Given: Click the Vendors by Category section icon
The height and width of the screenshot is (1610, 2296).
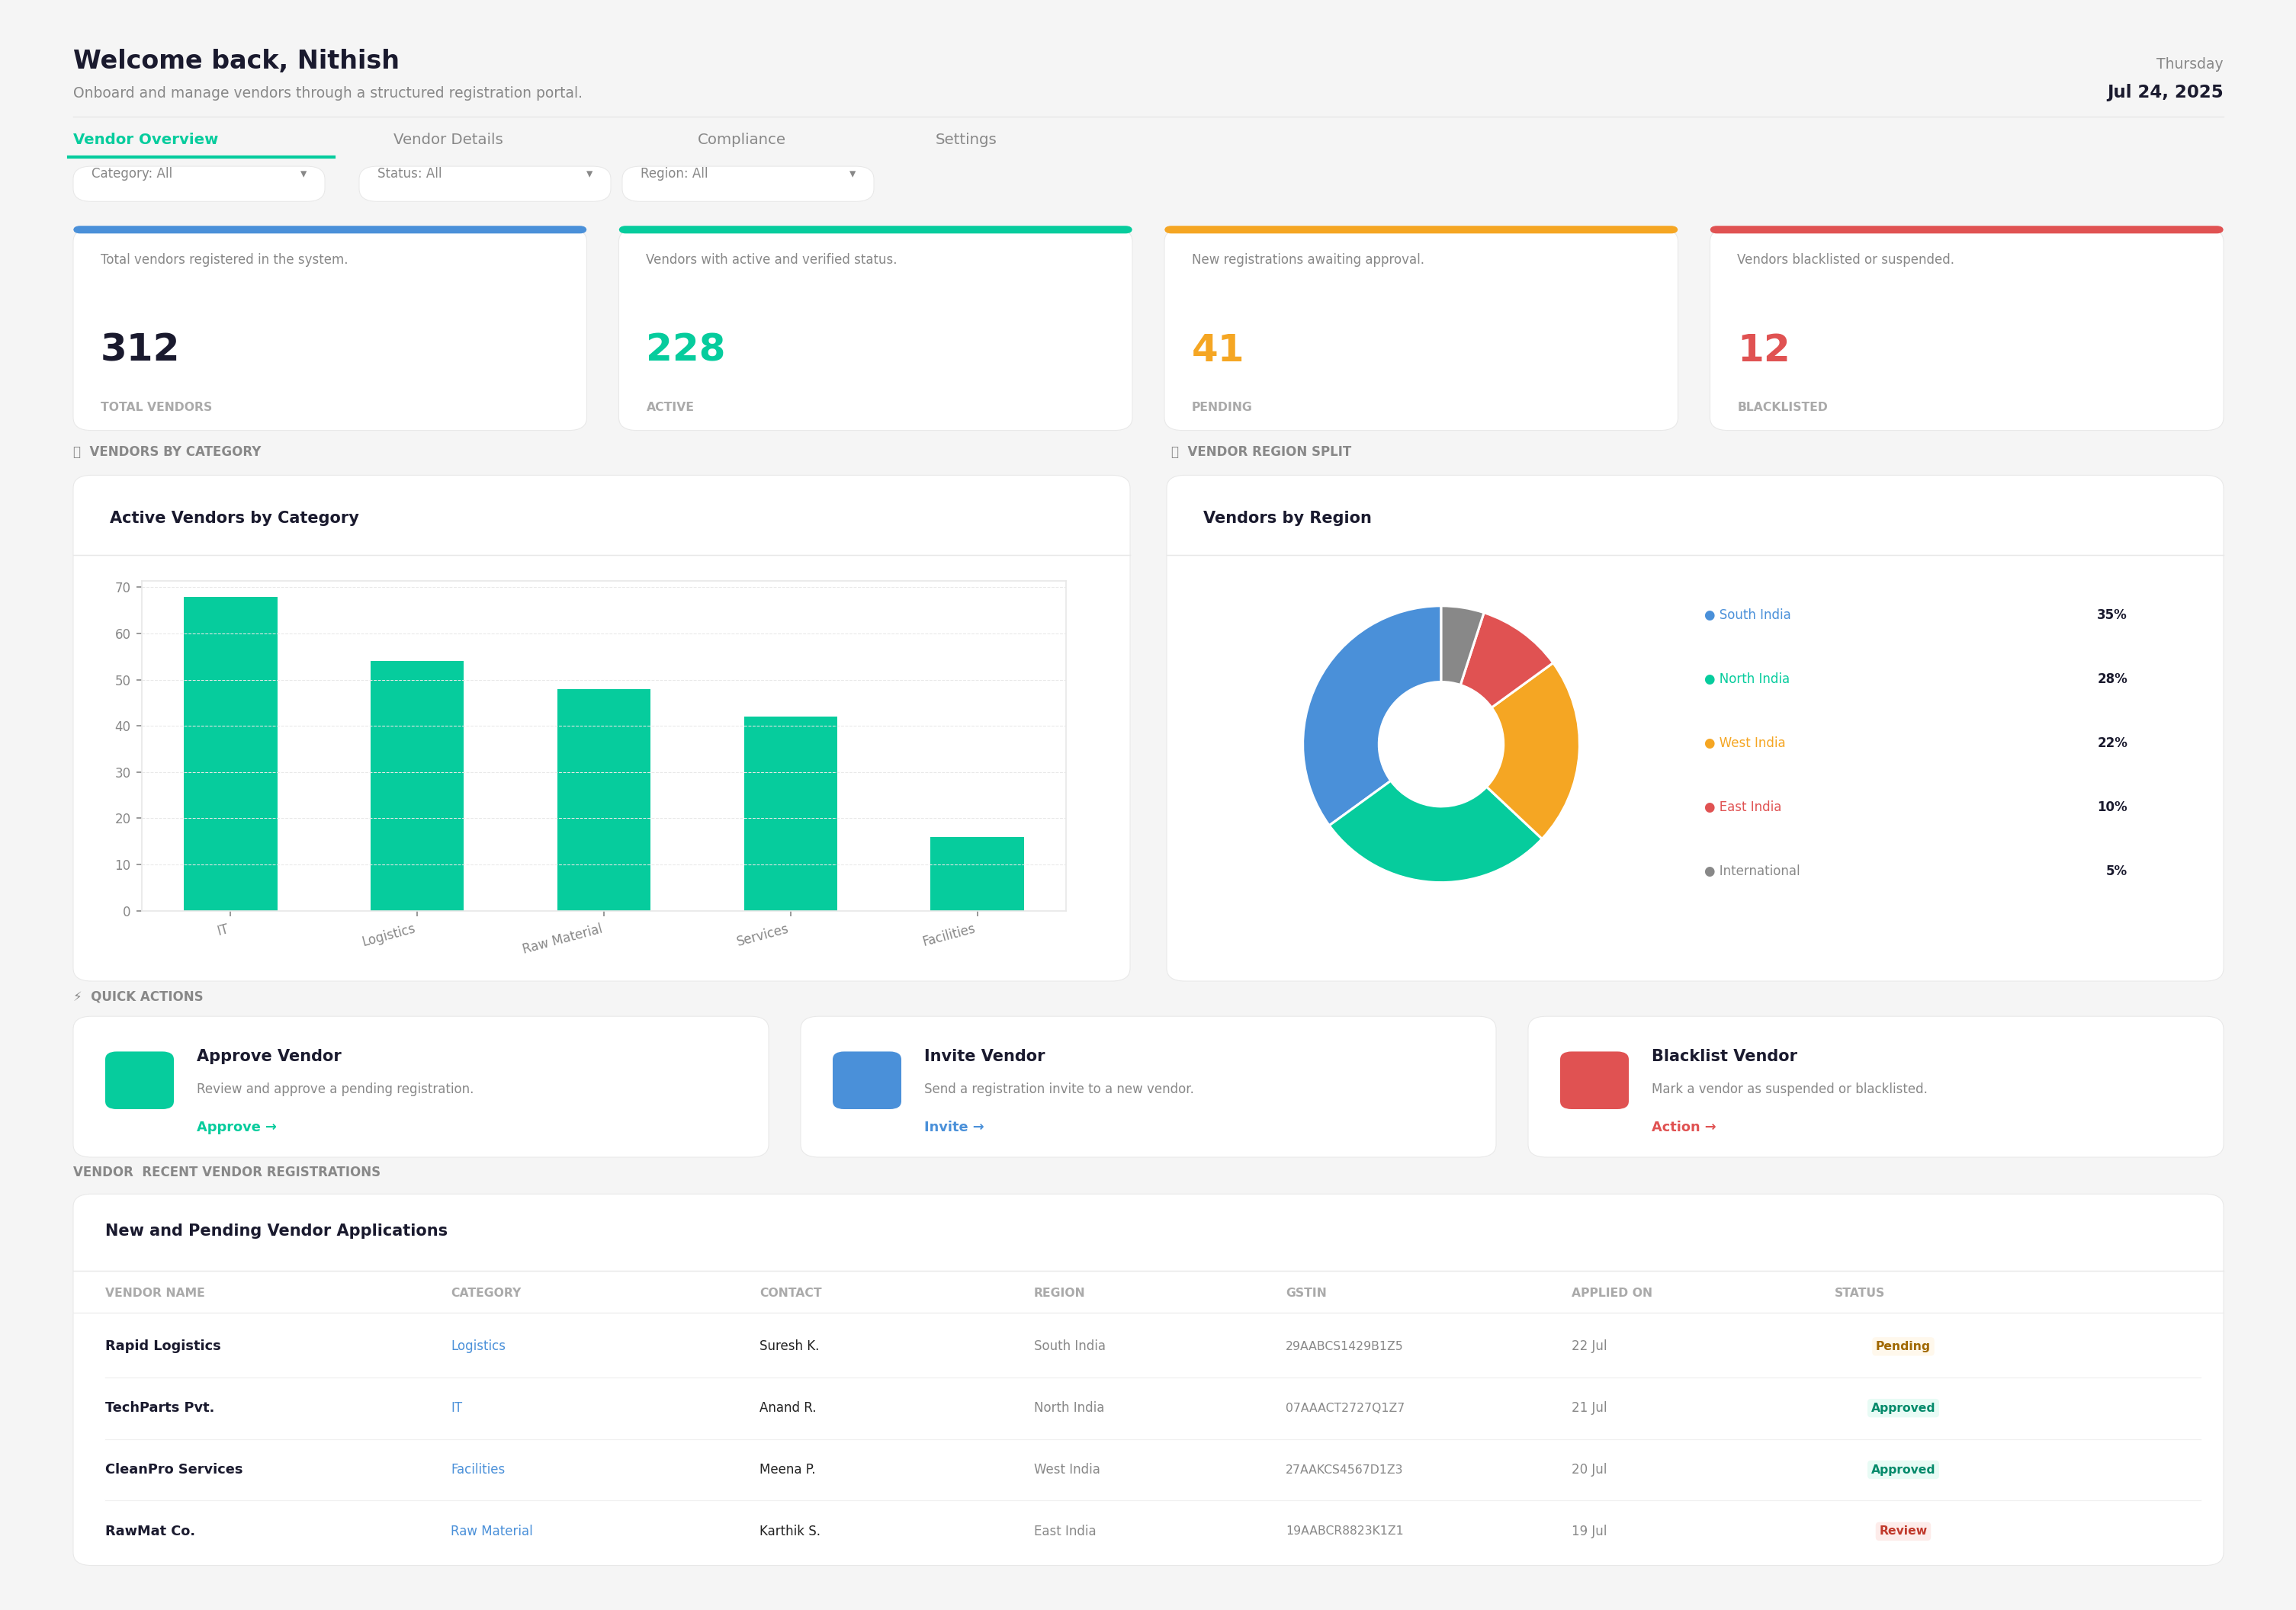Looking at the screenshot, I should click(77, 452).
